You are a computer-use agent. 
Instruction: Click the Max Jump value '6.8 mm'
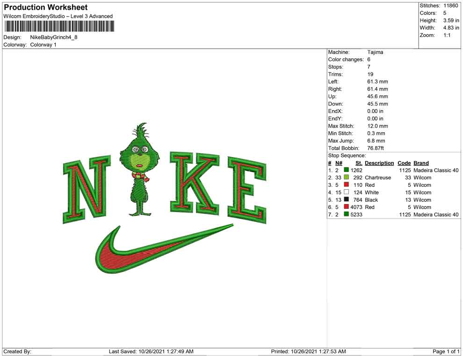376,141
